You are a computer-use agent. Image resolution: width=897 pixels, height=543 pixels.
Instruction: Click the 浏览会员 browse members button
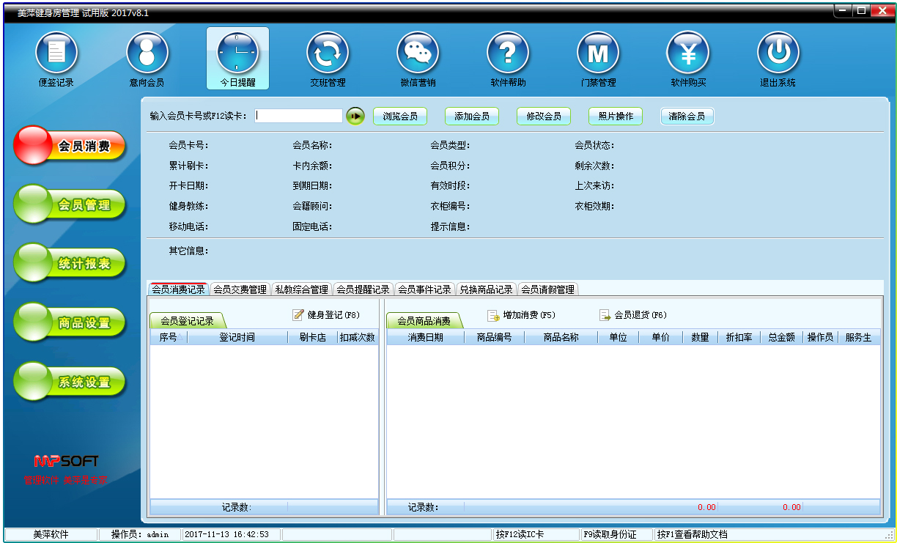click(400, 116)
